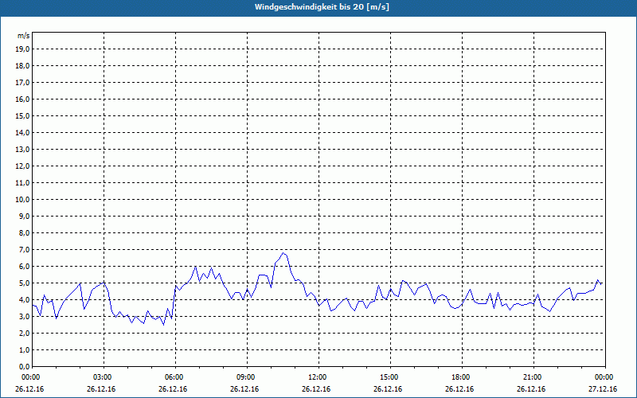
Task: Choose the "15:00" time label
Action: click(390, 377)
